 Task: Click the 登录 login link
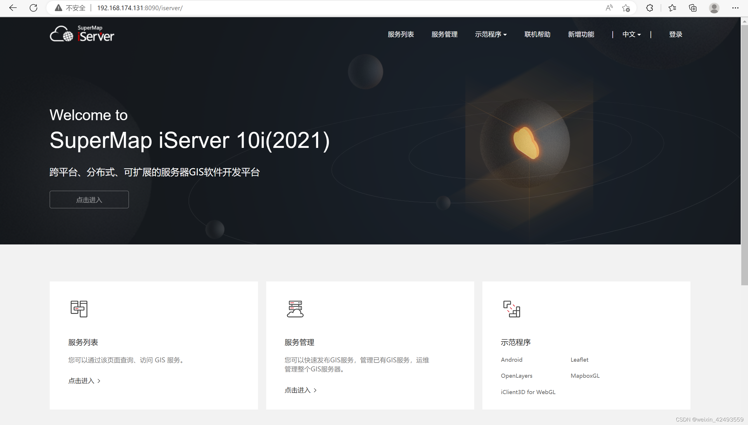(676, 34)
